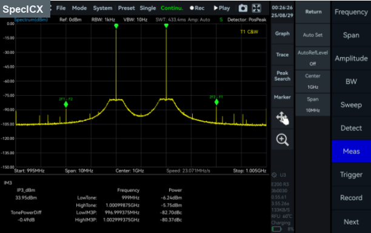Capture a screenshot with the camera icon
The image size is (371, 233).
pos(242,8)
